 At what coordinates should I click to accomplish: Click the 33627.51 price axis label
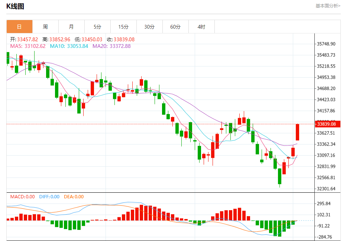(326, 133)
